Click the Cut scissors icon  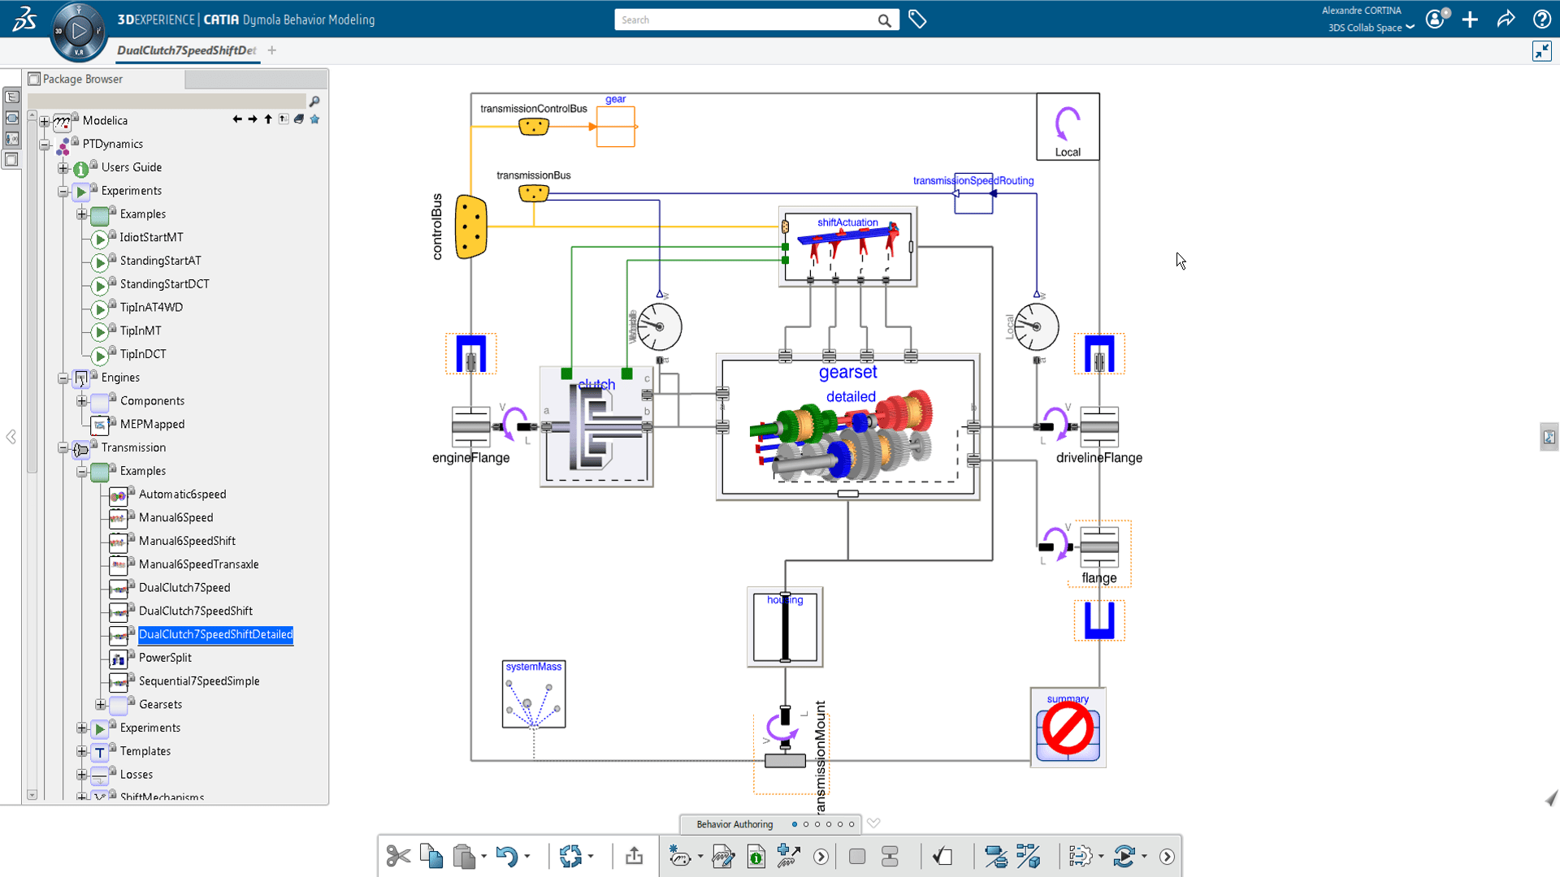pyautogui.click(x=398, y=856)
